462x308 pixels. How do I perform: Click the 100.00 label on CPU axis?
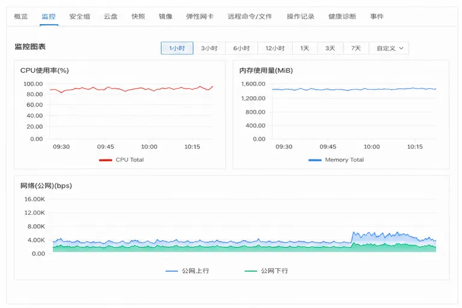click(33, 84)
